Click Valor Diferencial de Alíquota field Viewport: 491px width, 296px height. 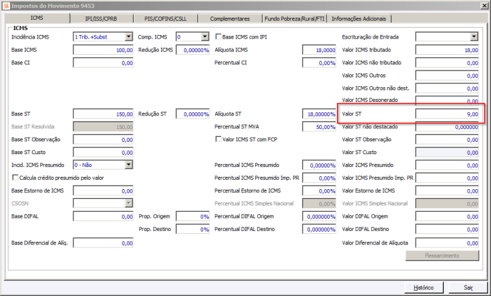pyautogui.click(x=447, y=243)
